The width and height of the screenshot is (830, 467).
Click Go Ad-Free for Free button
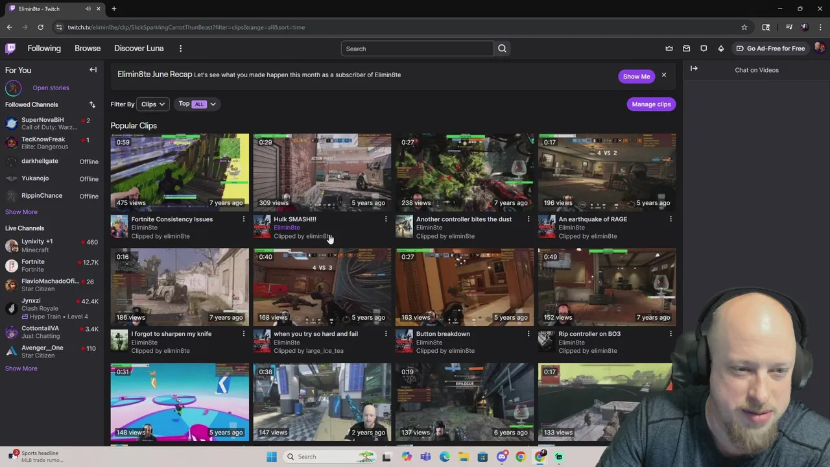pyautogui.click(x=770, y=48)
